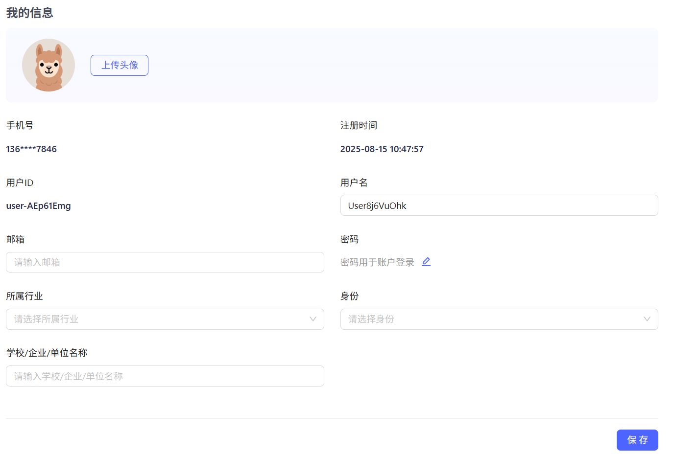
Task: Click the registration time 2025-08-15 10:47:57
Action: pos(382,149)
